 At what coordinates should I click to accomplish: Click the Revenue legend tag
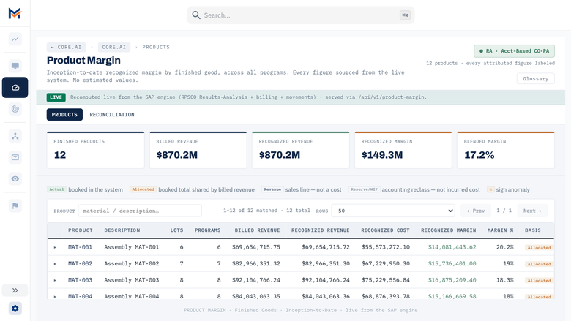click(272, 189)
